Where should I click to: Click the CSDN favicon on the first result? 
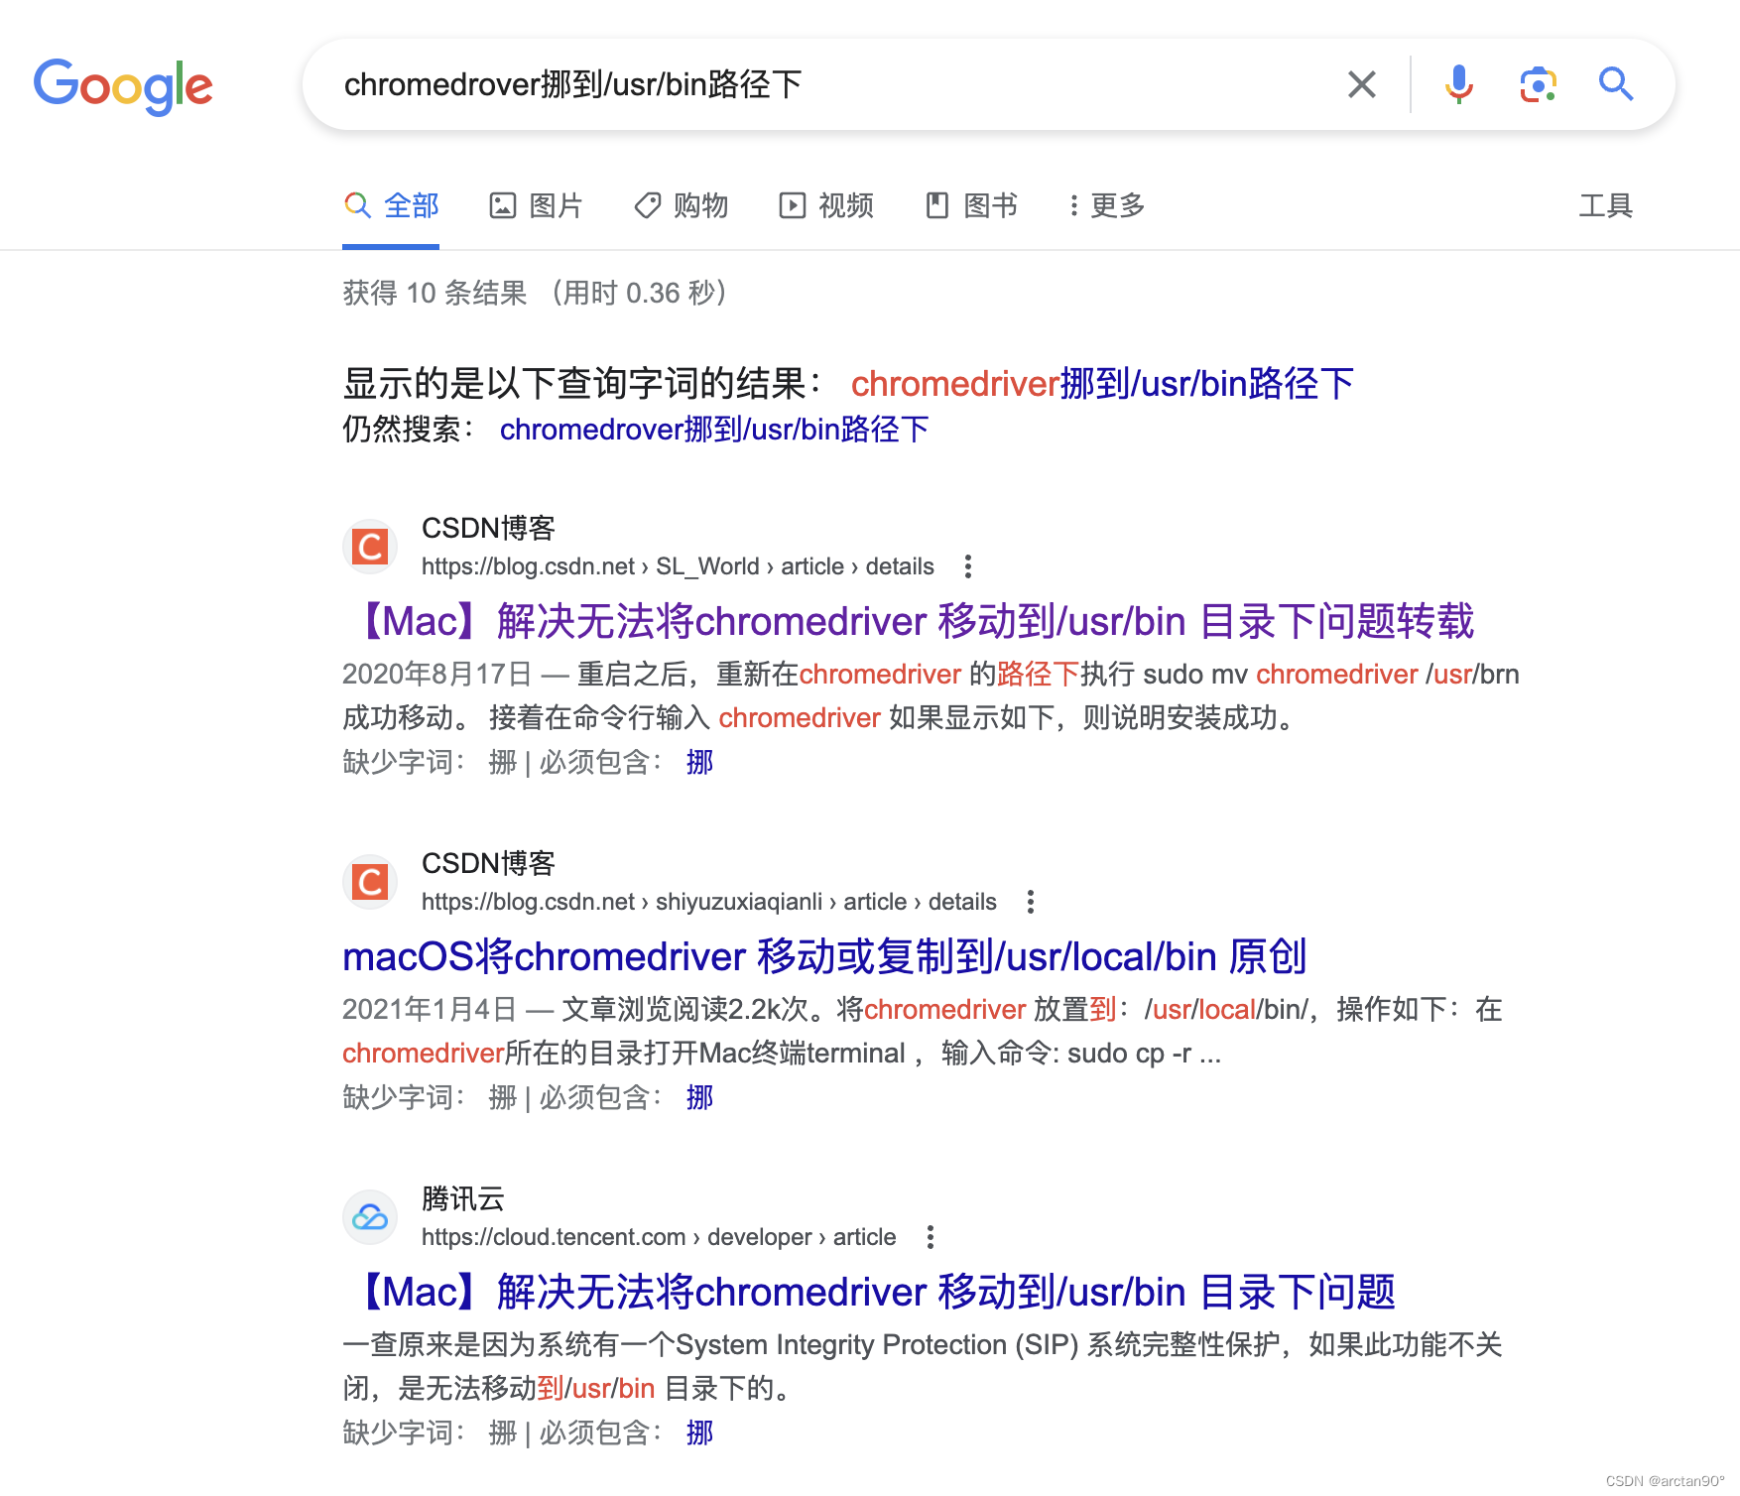click(x=369, y=547)
